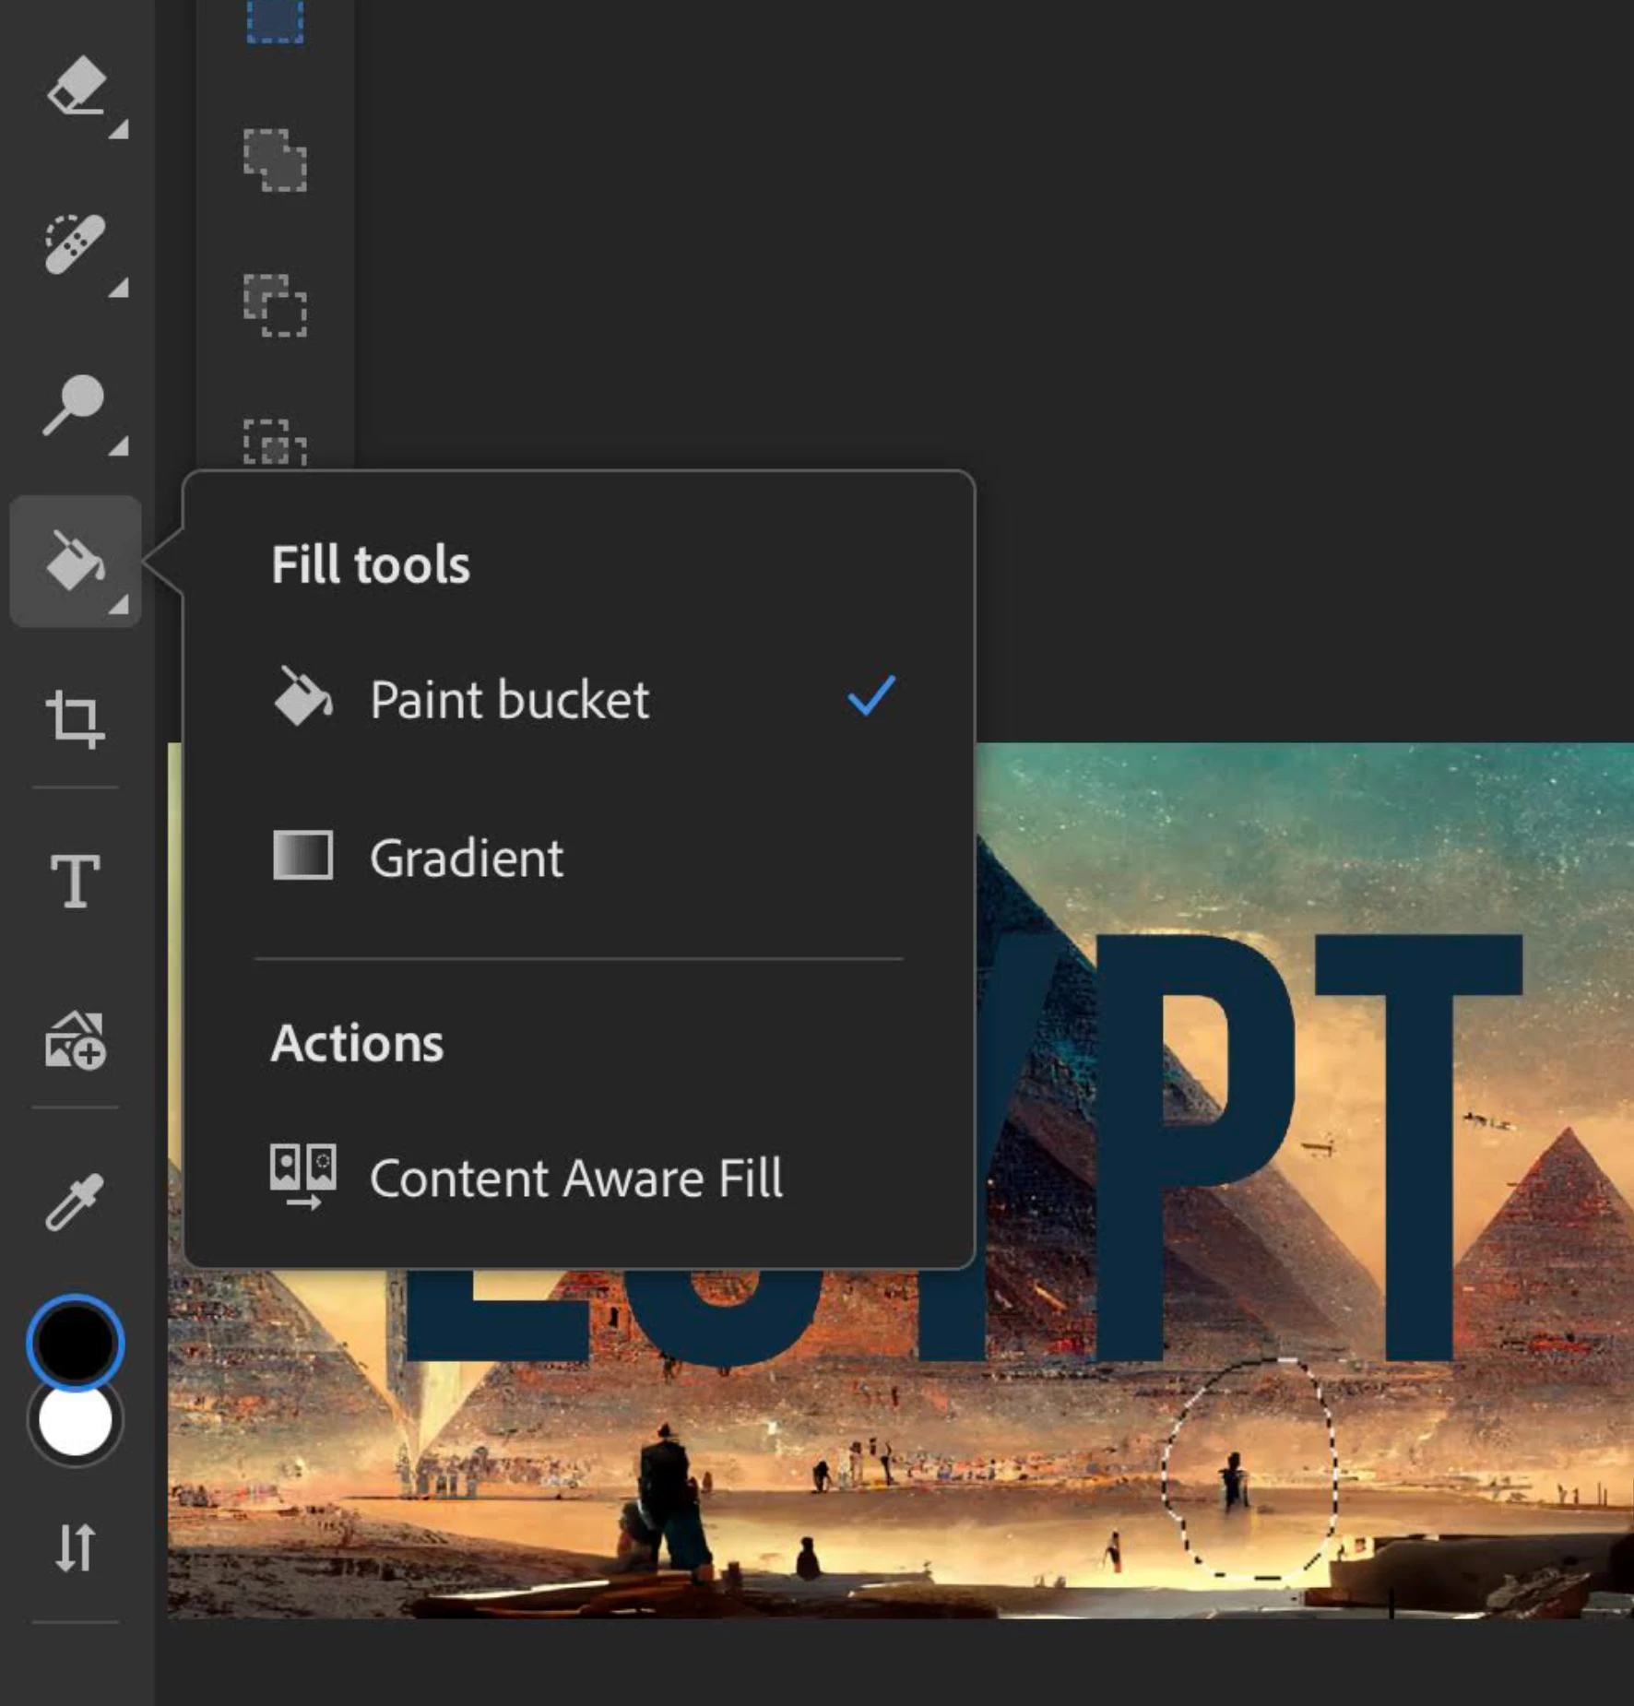This screenshot has height=1706, width=1634.
Task: Click the Fill tool bucket in toolbar
Action: [76, 561]
